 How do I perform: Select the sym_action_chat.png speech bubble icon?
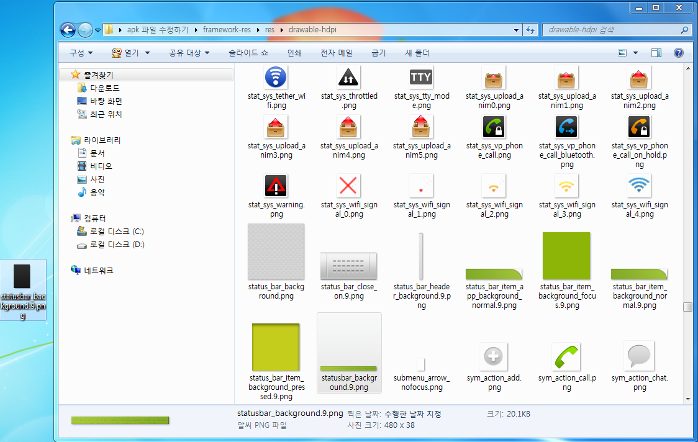coord(639,357)
